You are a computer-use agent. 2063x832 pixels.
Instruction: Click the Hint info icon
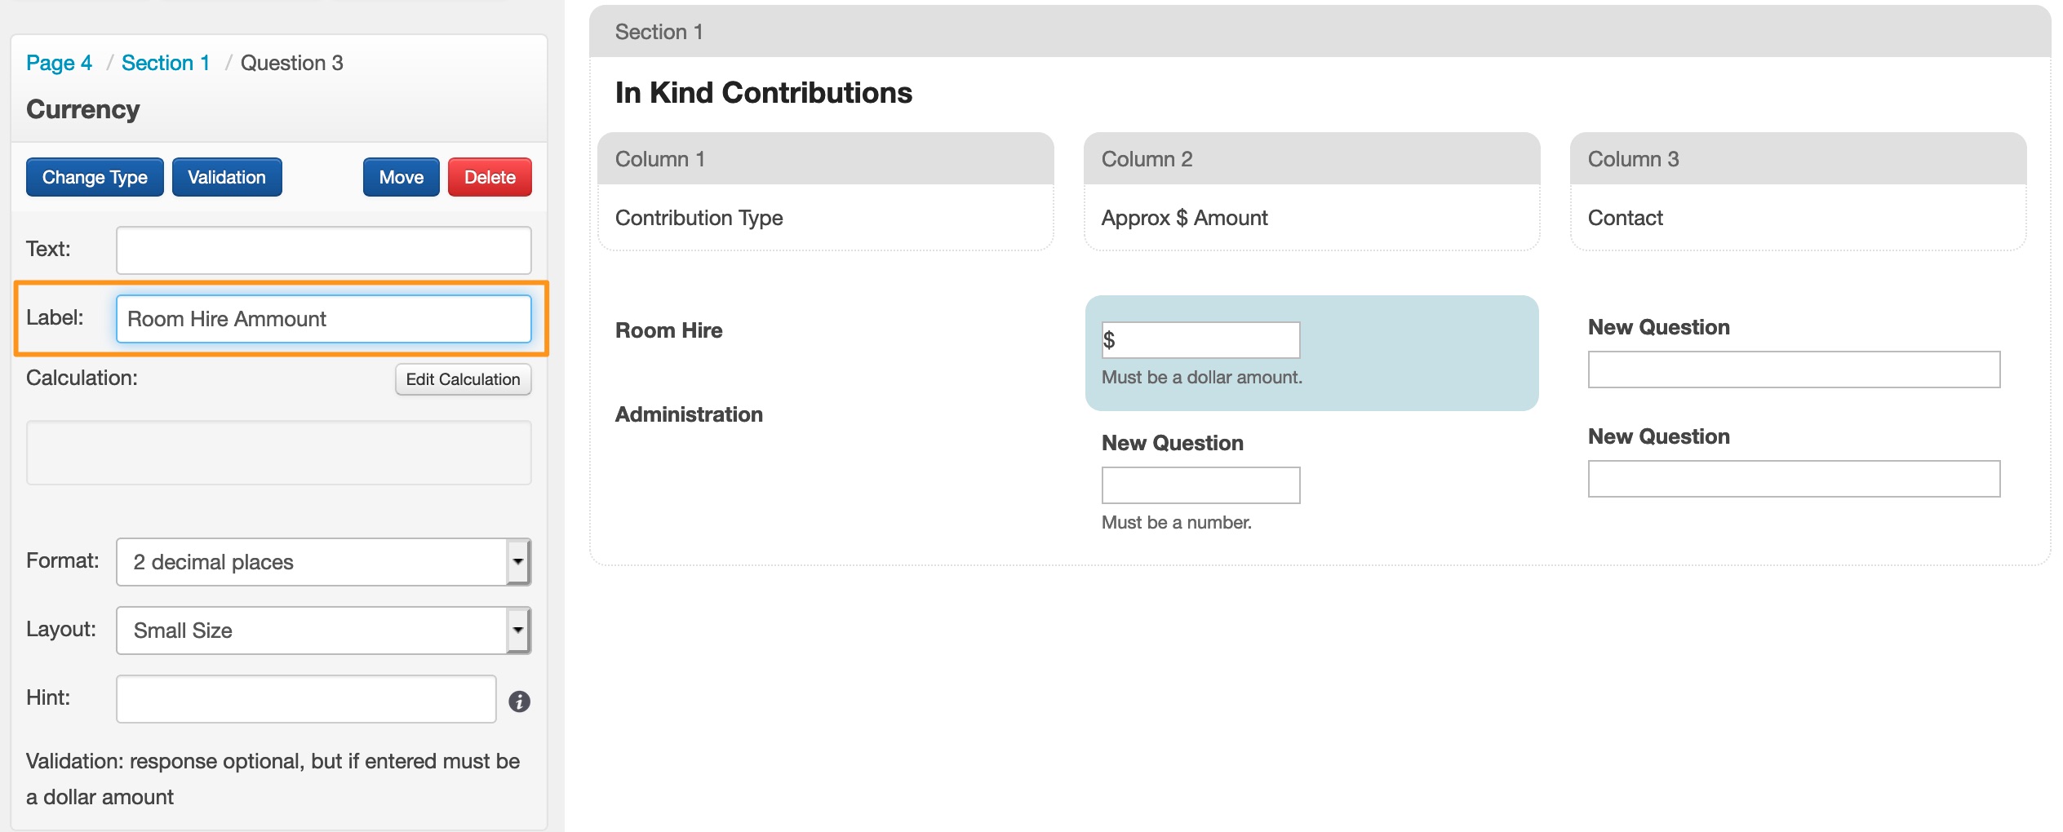click(519, 701)
